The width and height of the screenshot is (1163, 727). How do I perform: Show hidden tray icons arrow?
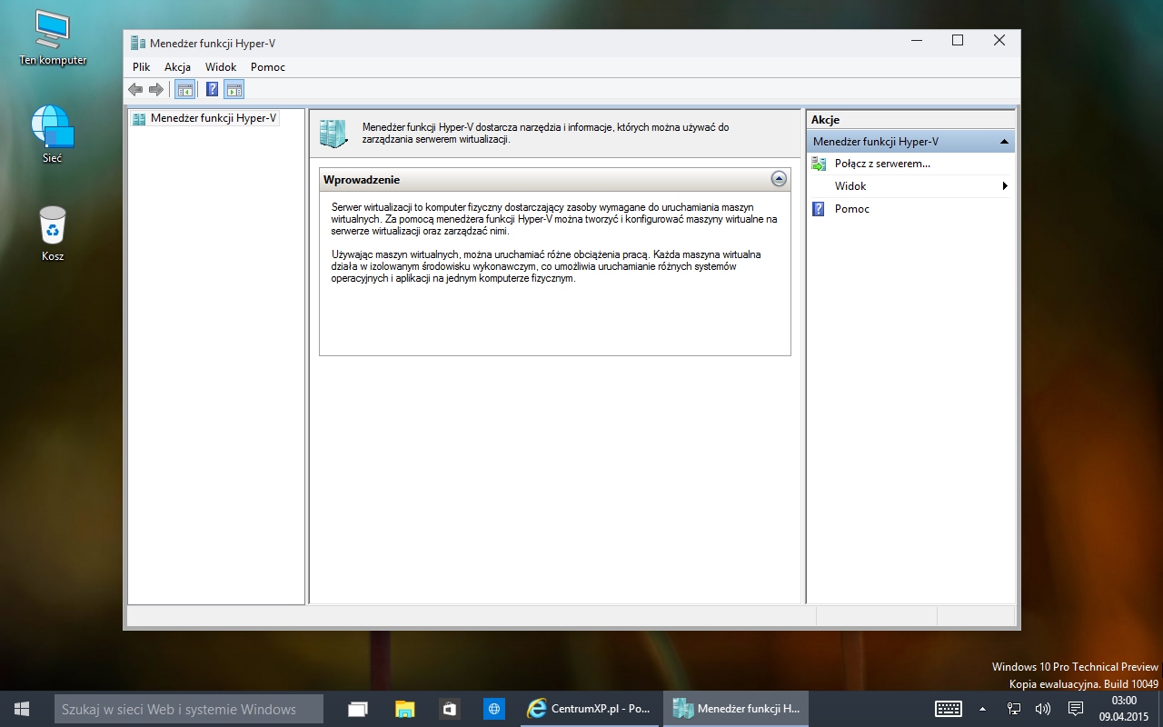pos(982,709)
